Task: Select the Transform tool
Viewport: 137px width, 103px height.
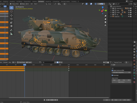Action: (x=11, y=26)
